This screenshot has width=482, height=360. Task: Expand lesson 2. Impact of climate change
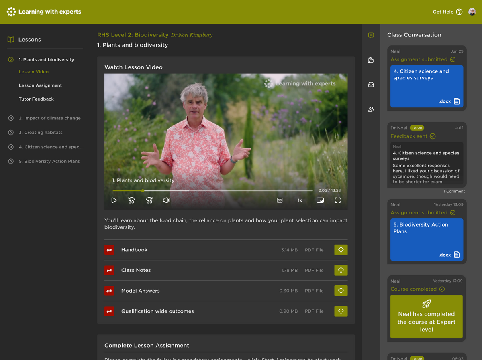click(50, 118)
